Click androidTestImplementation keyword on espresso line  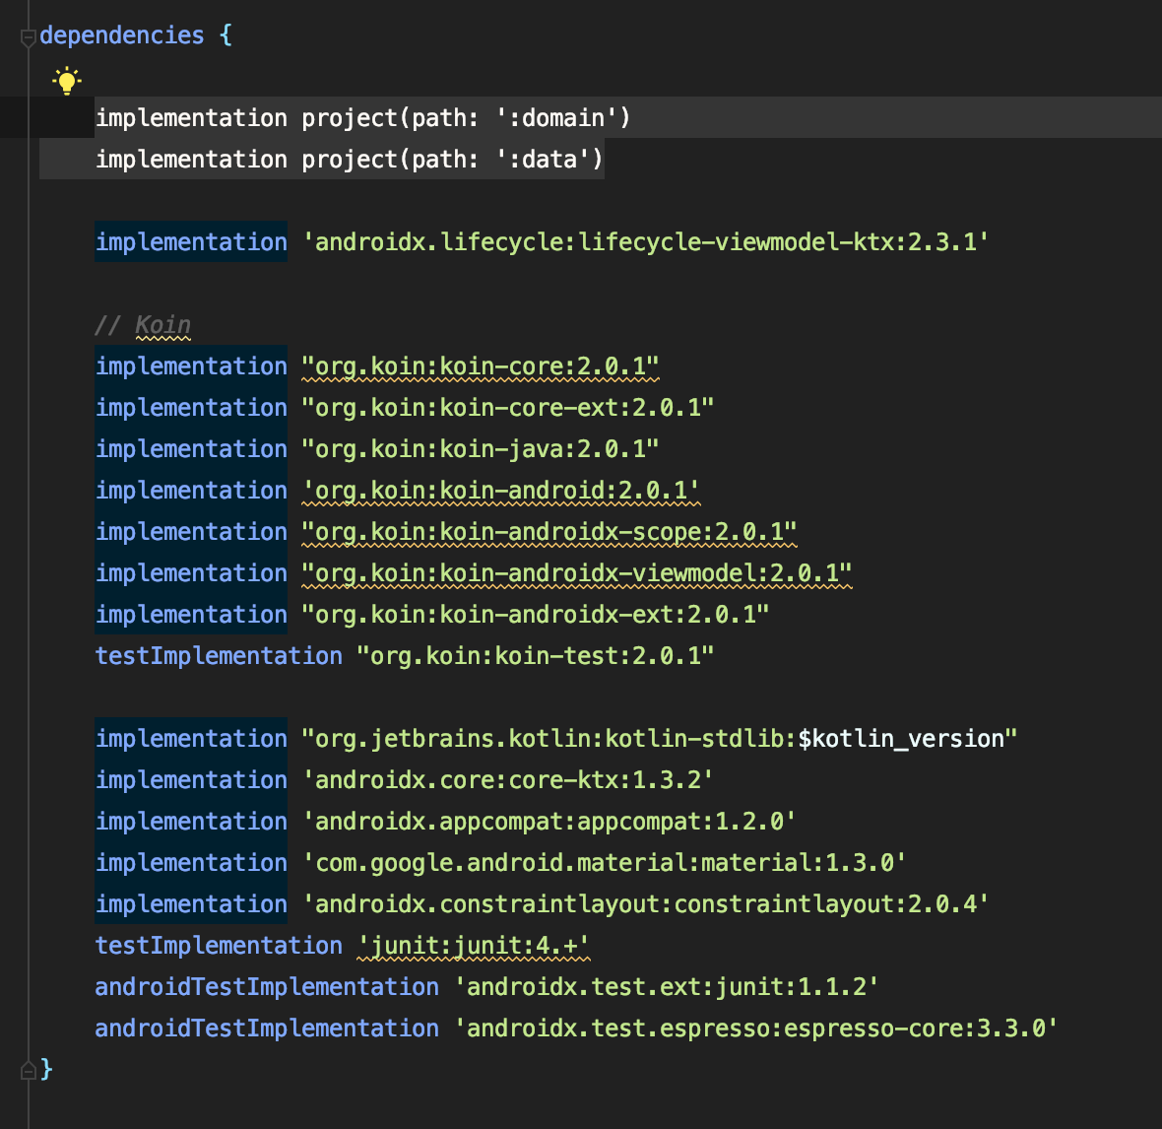click(267, 1029)
